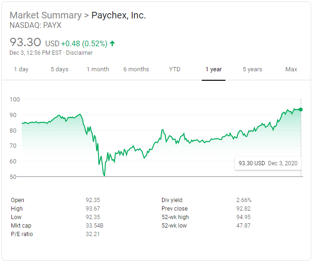Click the 93.30 USD chart tooltip
The width and height of the screenshot is (314, 263).
tap(268, 163)
